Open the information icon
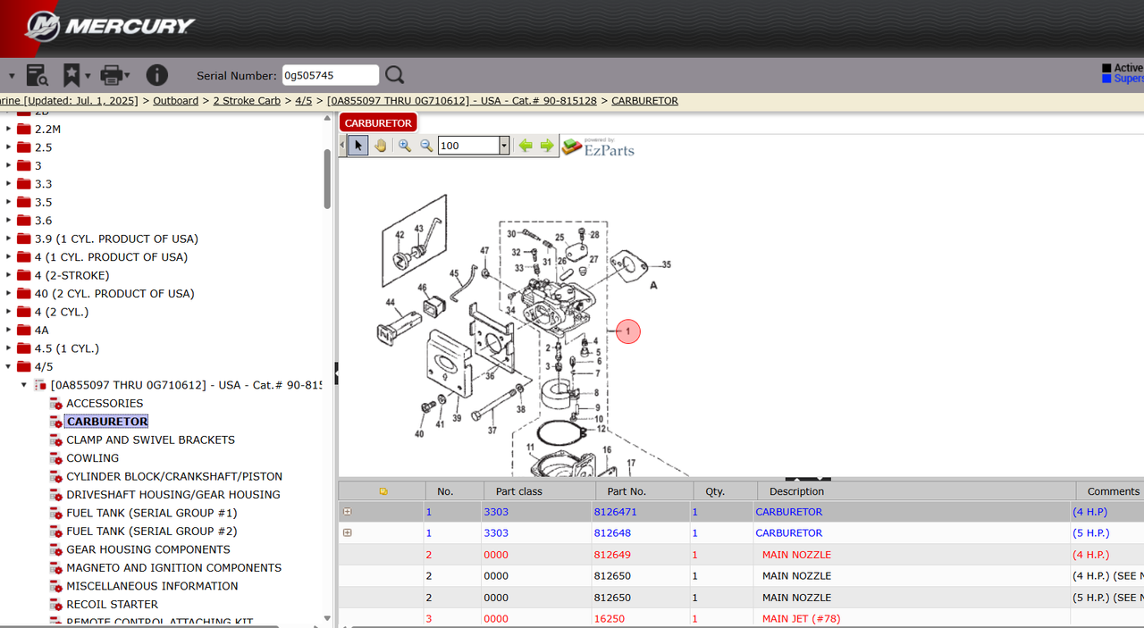Screen dimensions: 1144x628 [156, 75]
